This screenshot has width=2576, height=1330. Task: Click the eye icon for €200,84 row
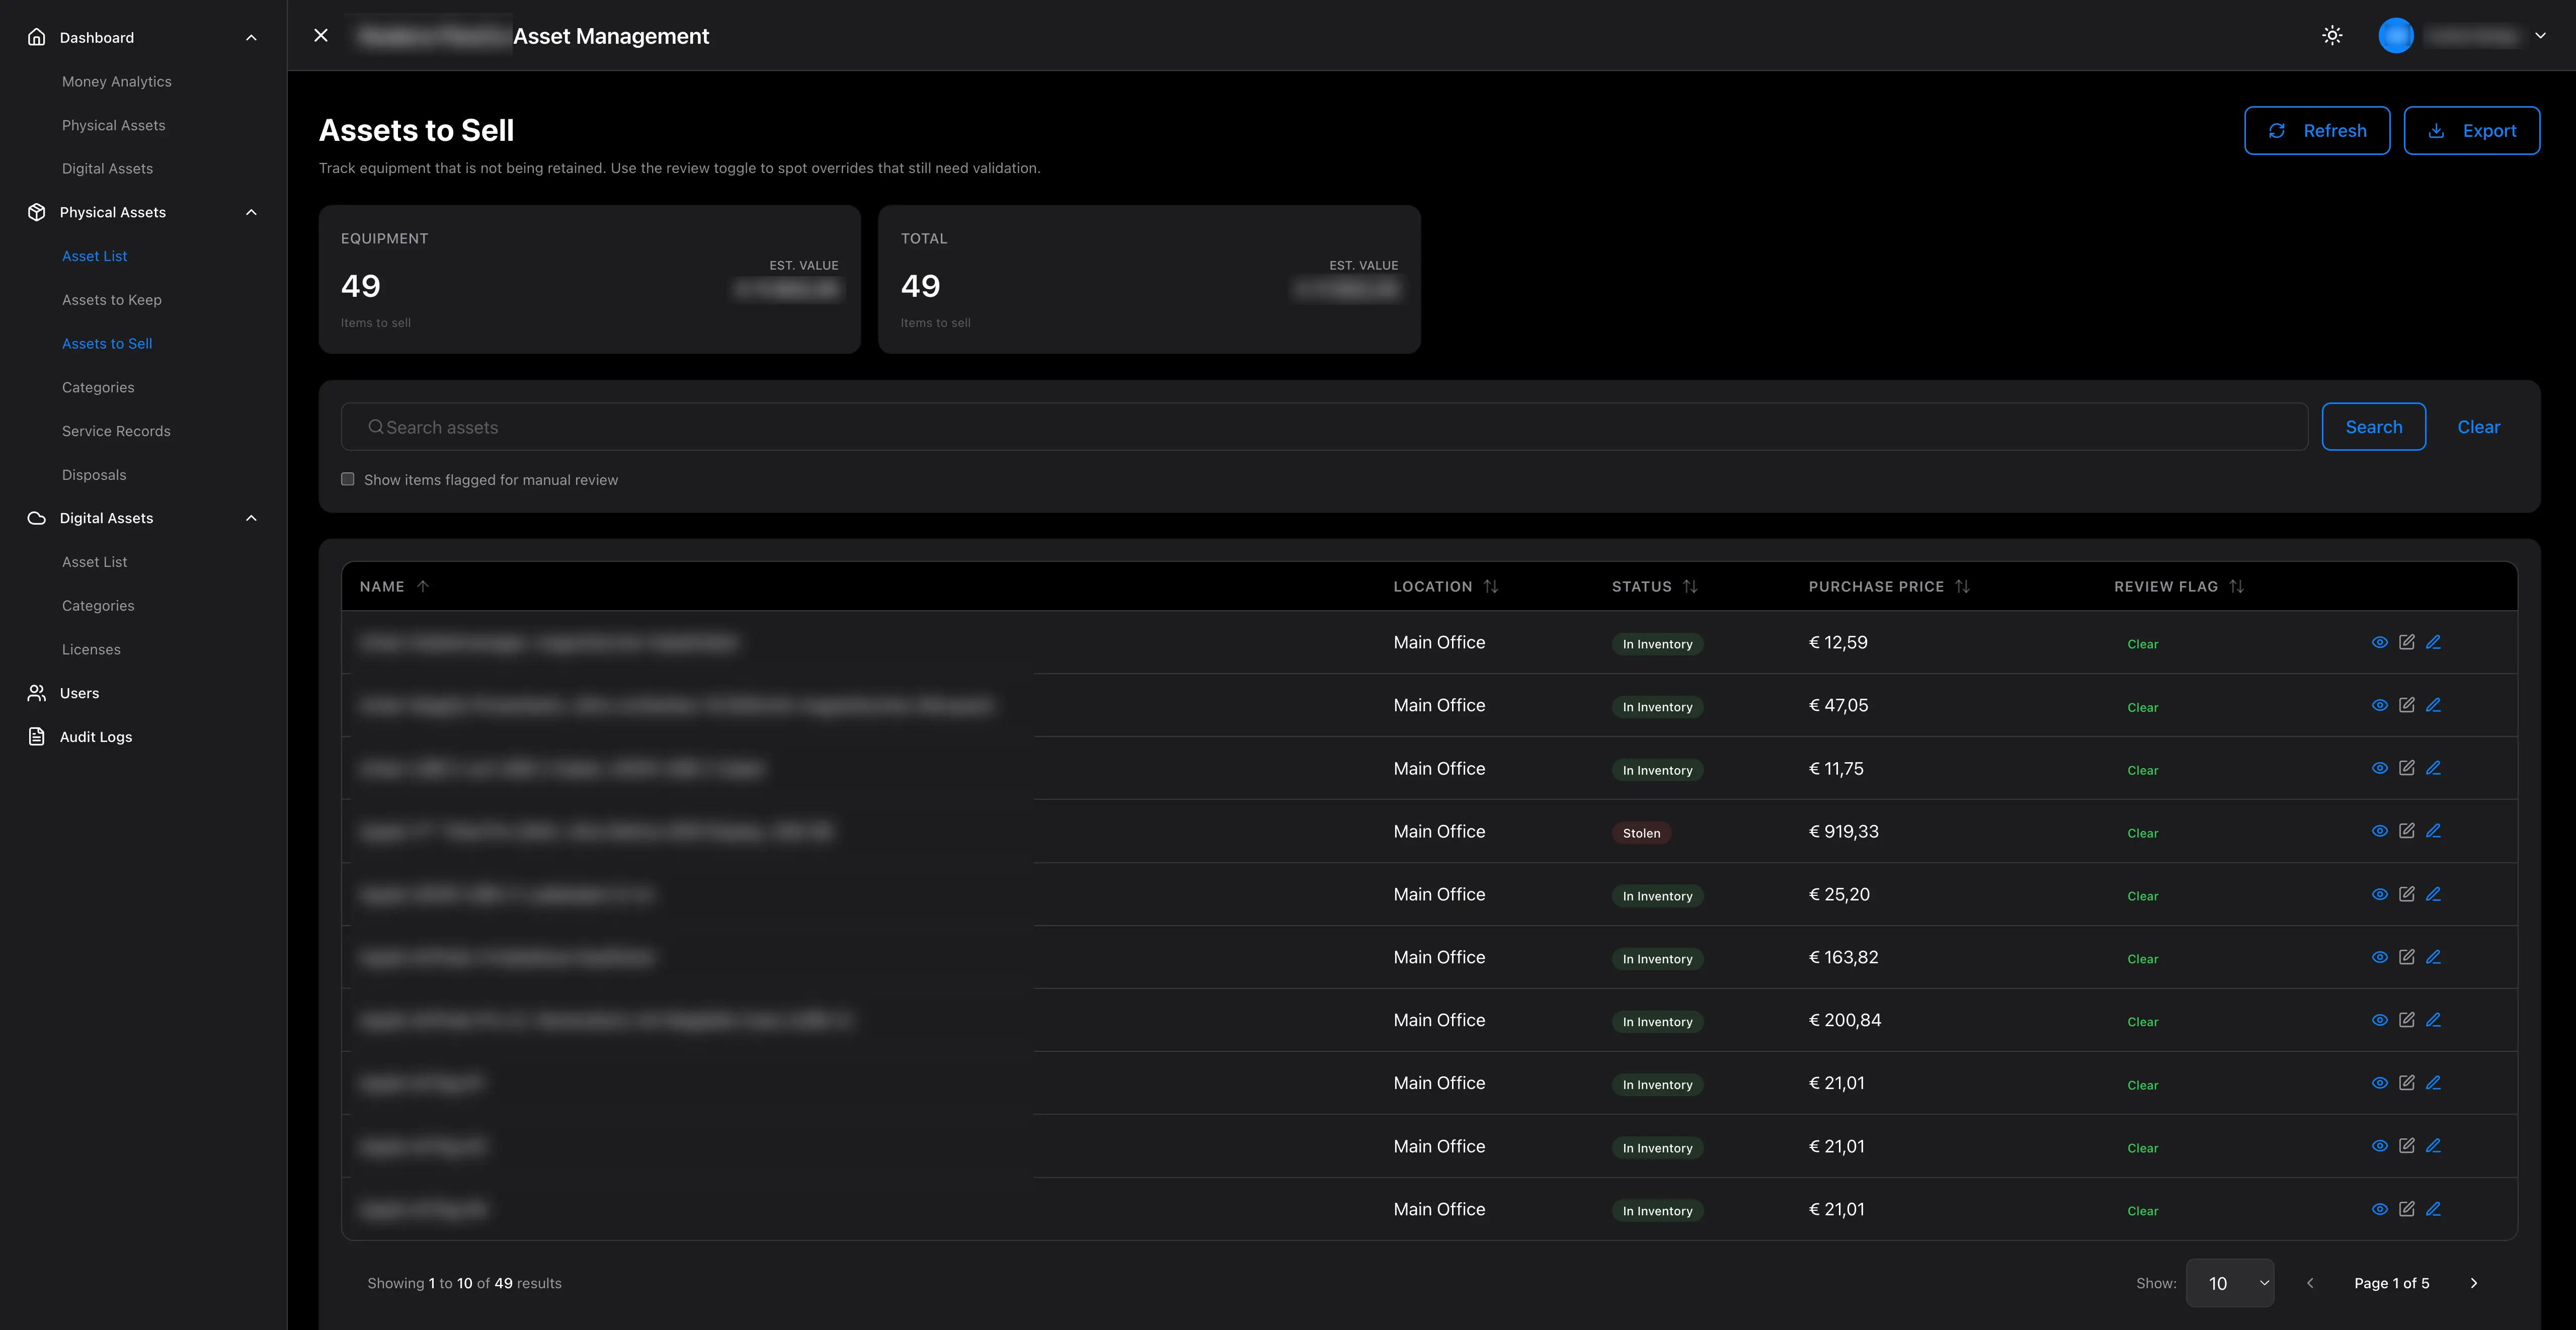pyautogui.click(x=2379, y=1021)
